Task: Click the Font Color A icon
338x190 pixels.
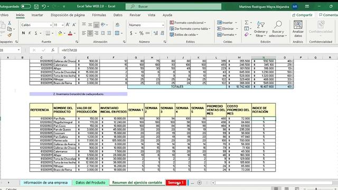Action: (x=70, y=33)
